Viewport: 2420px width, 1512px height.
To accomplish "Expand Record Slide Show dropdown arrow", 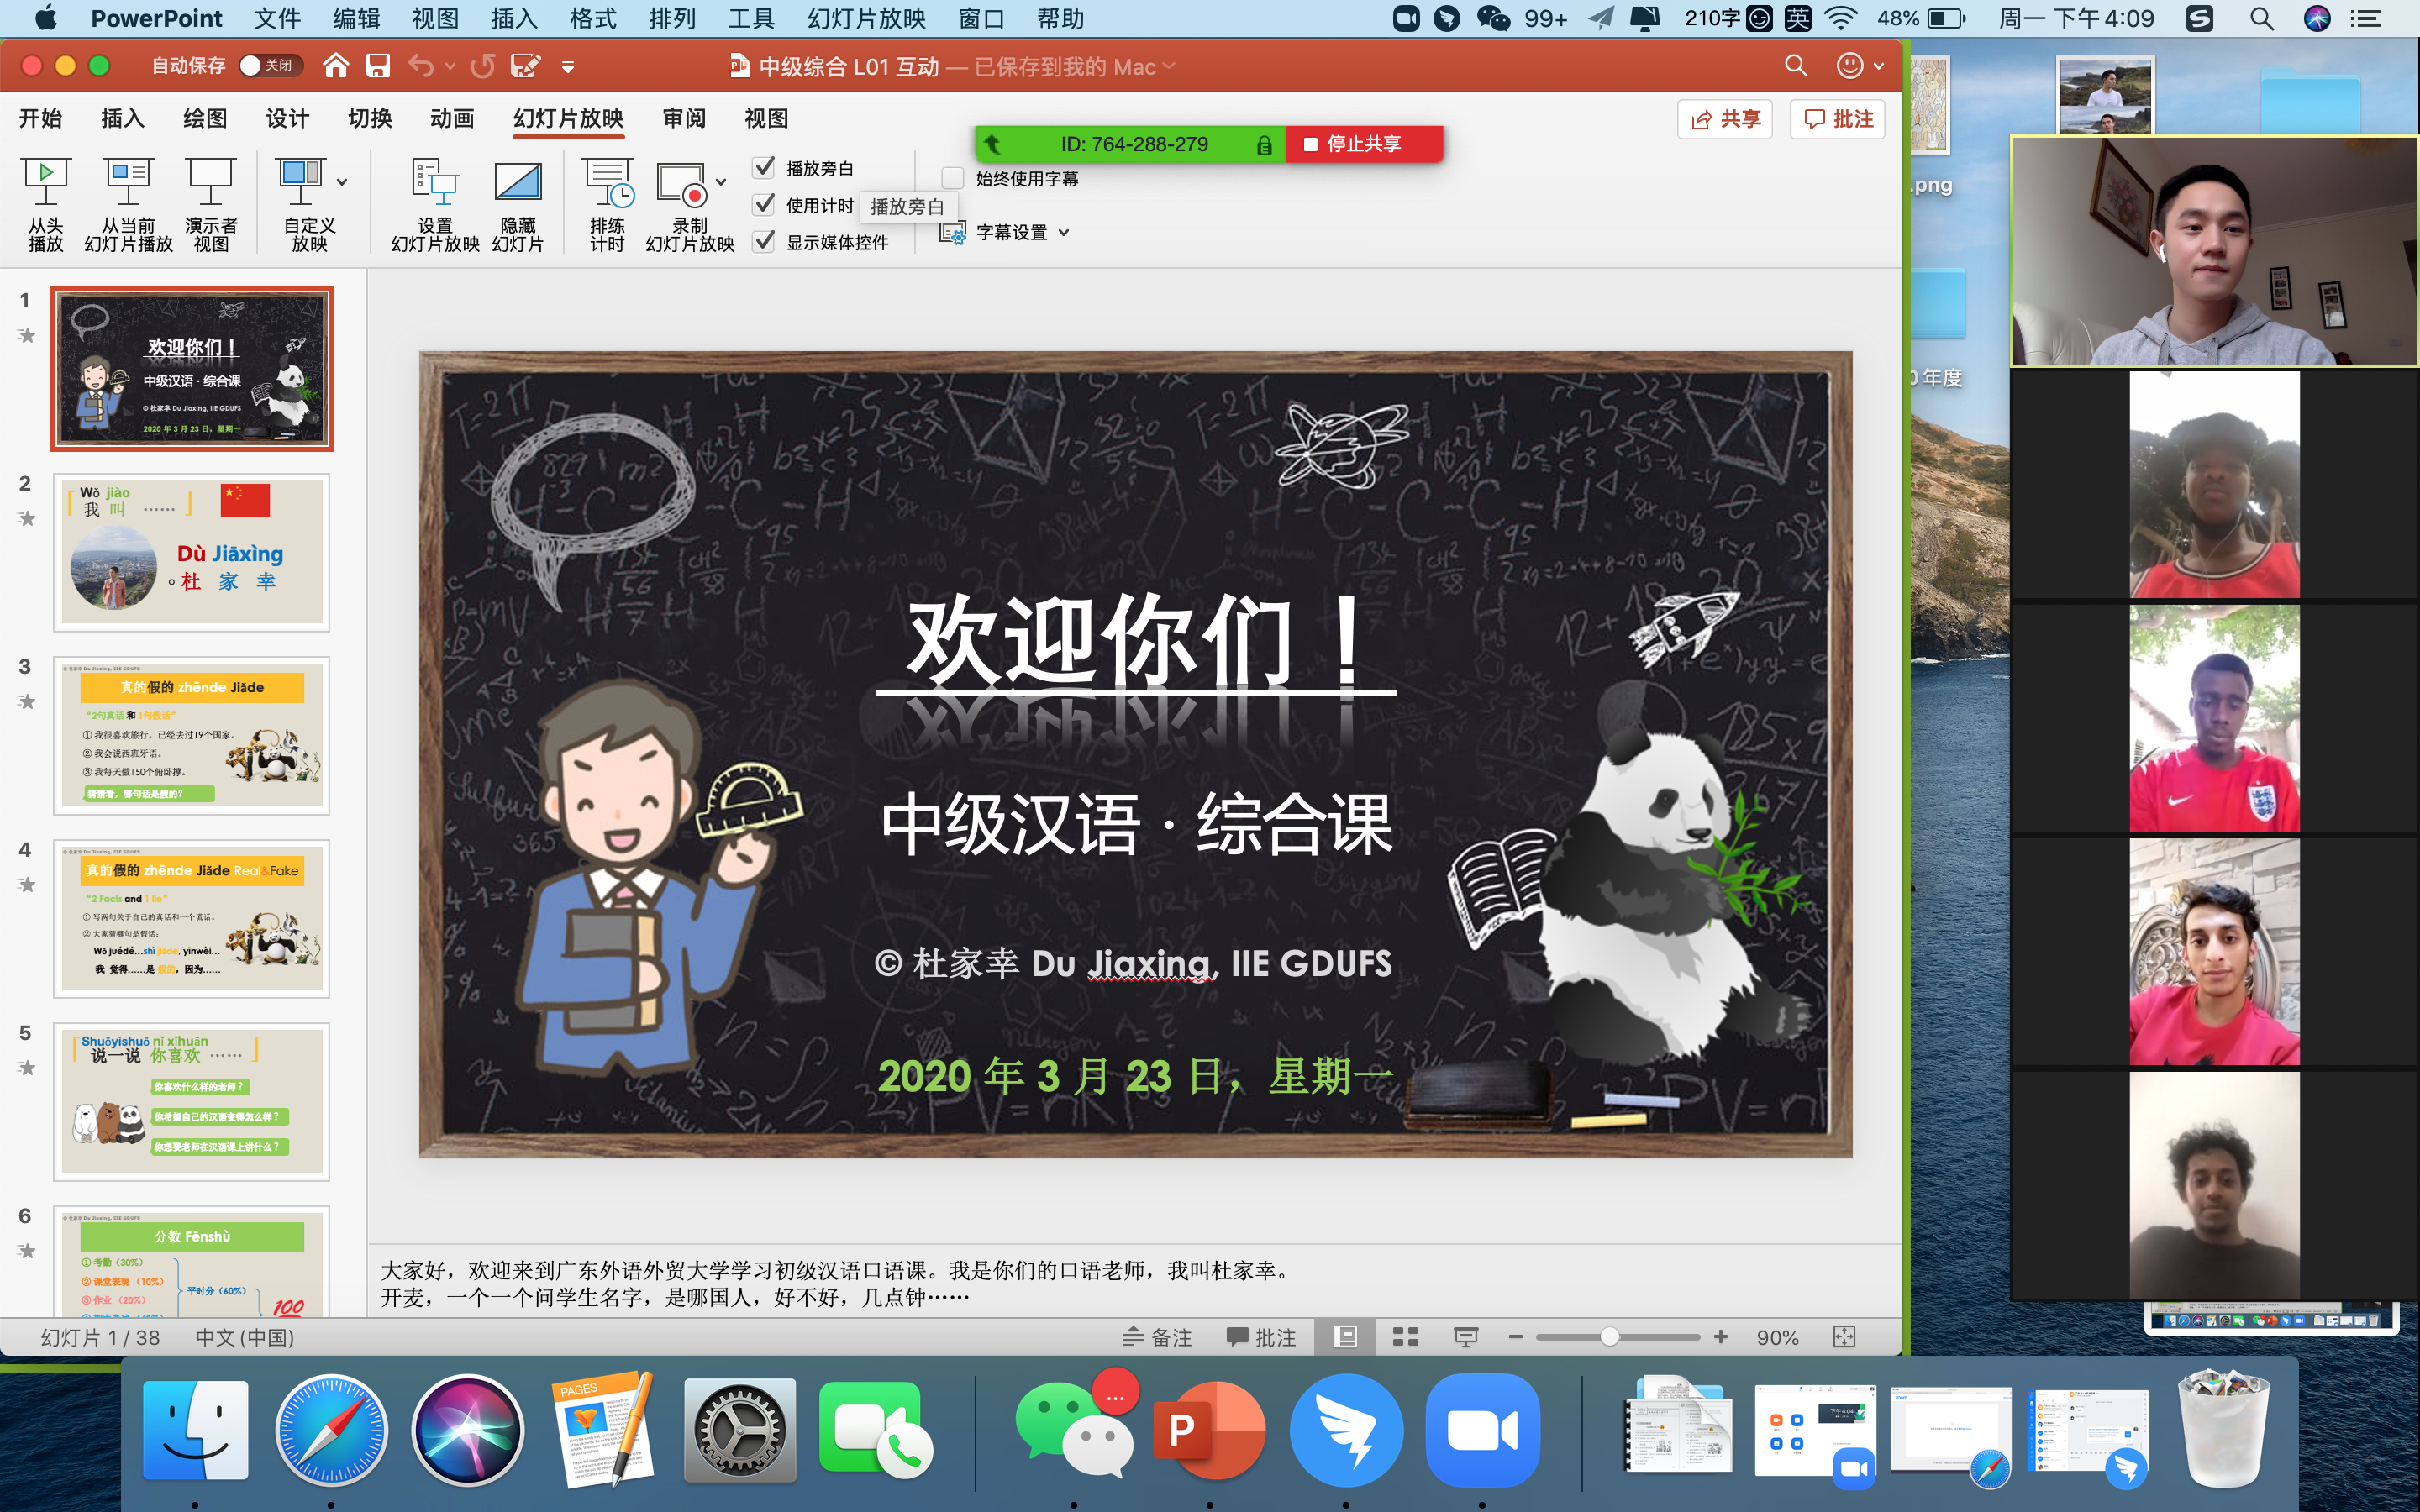I will (x=720, y=182).
